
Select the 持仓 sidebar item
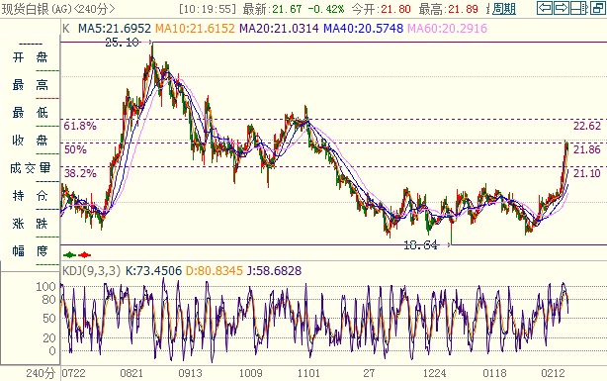(x=31, y=195)
